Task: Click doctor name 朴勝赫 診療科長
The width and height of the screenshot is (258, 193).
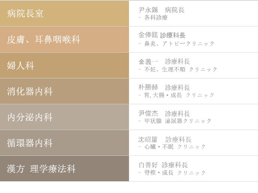Action: click(164, 87)
